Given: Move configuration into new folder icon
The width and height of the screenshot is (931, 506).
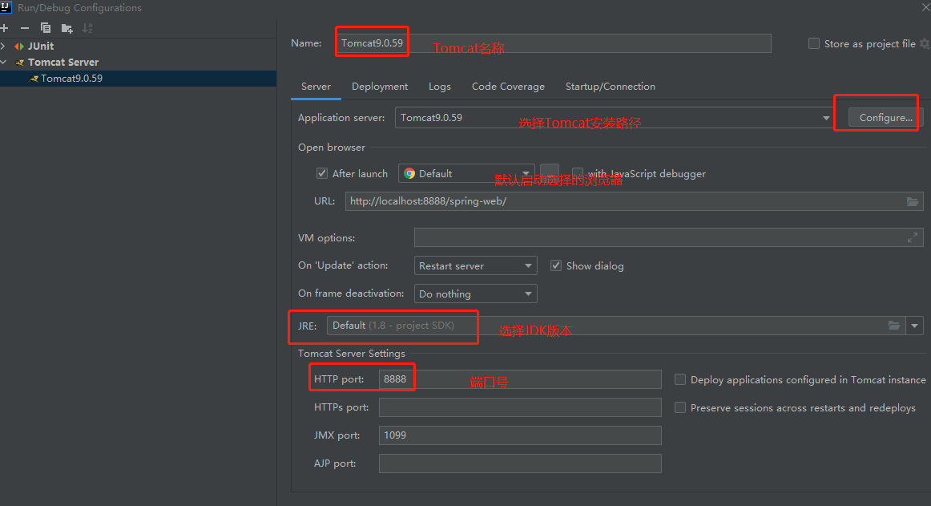Looking at the screenshot, I should 66,28.
